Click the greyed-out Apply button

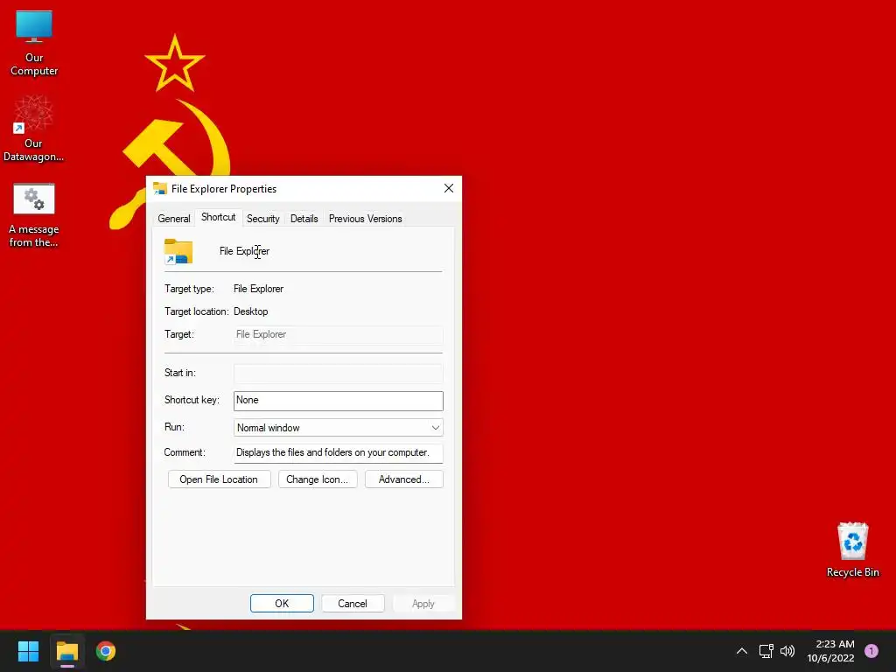click(x=423, y=604)
